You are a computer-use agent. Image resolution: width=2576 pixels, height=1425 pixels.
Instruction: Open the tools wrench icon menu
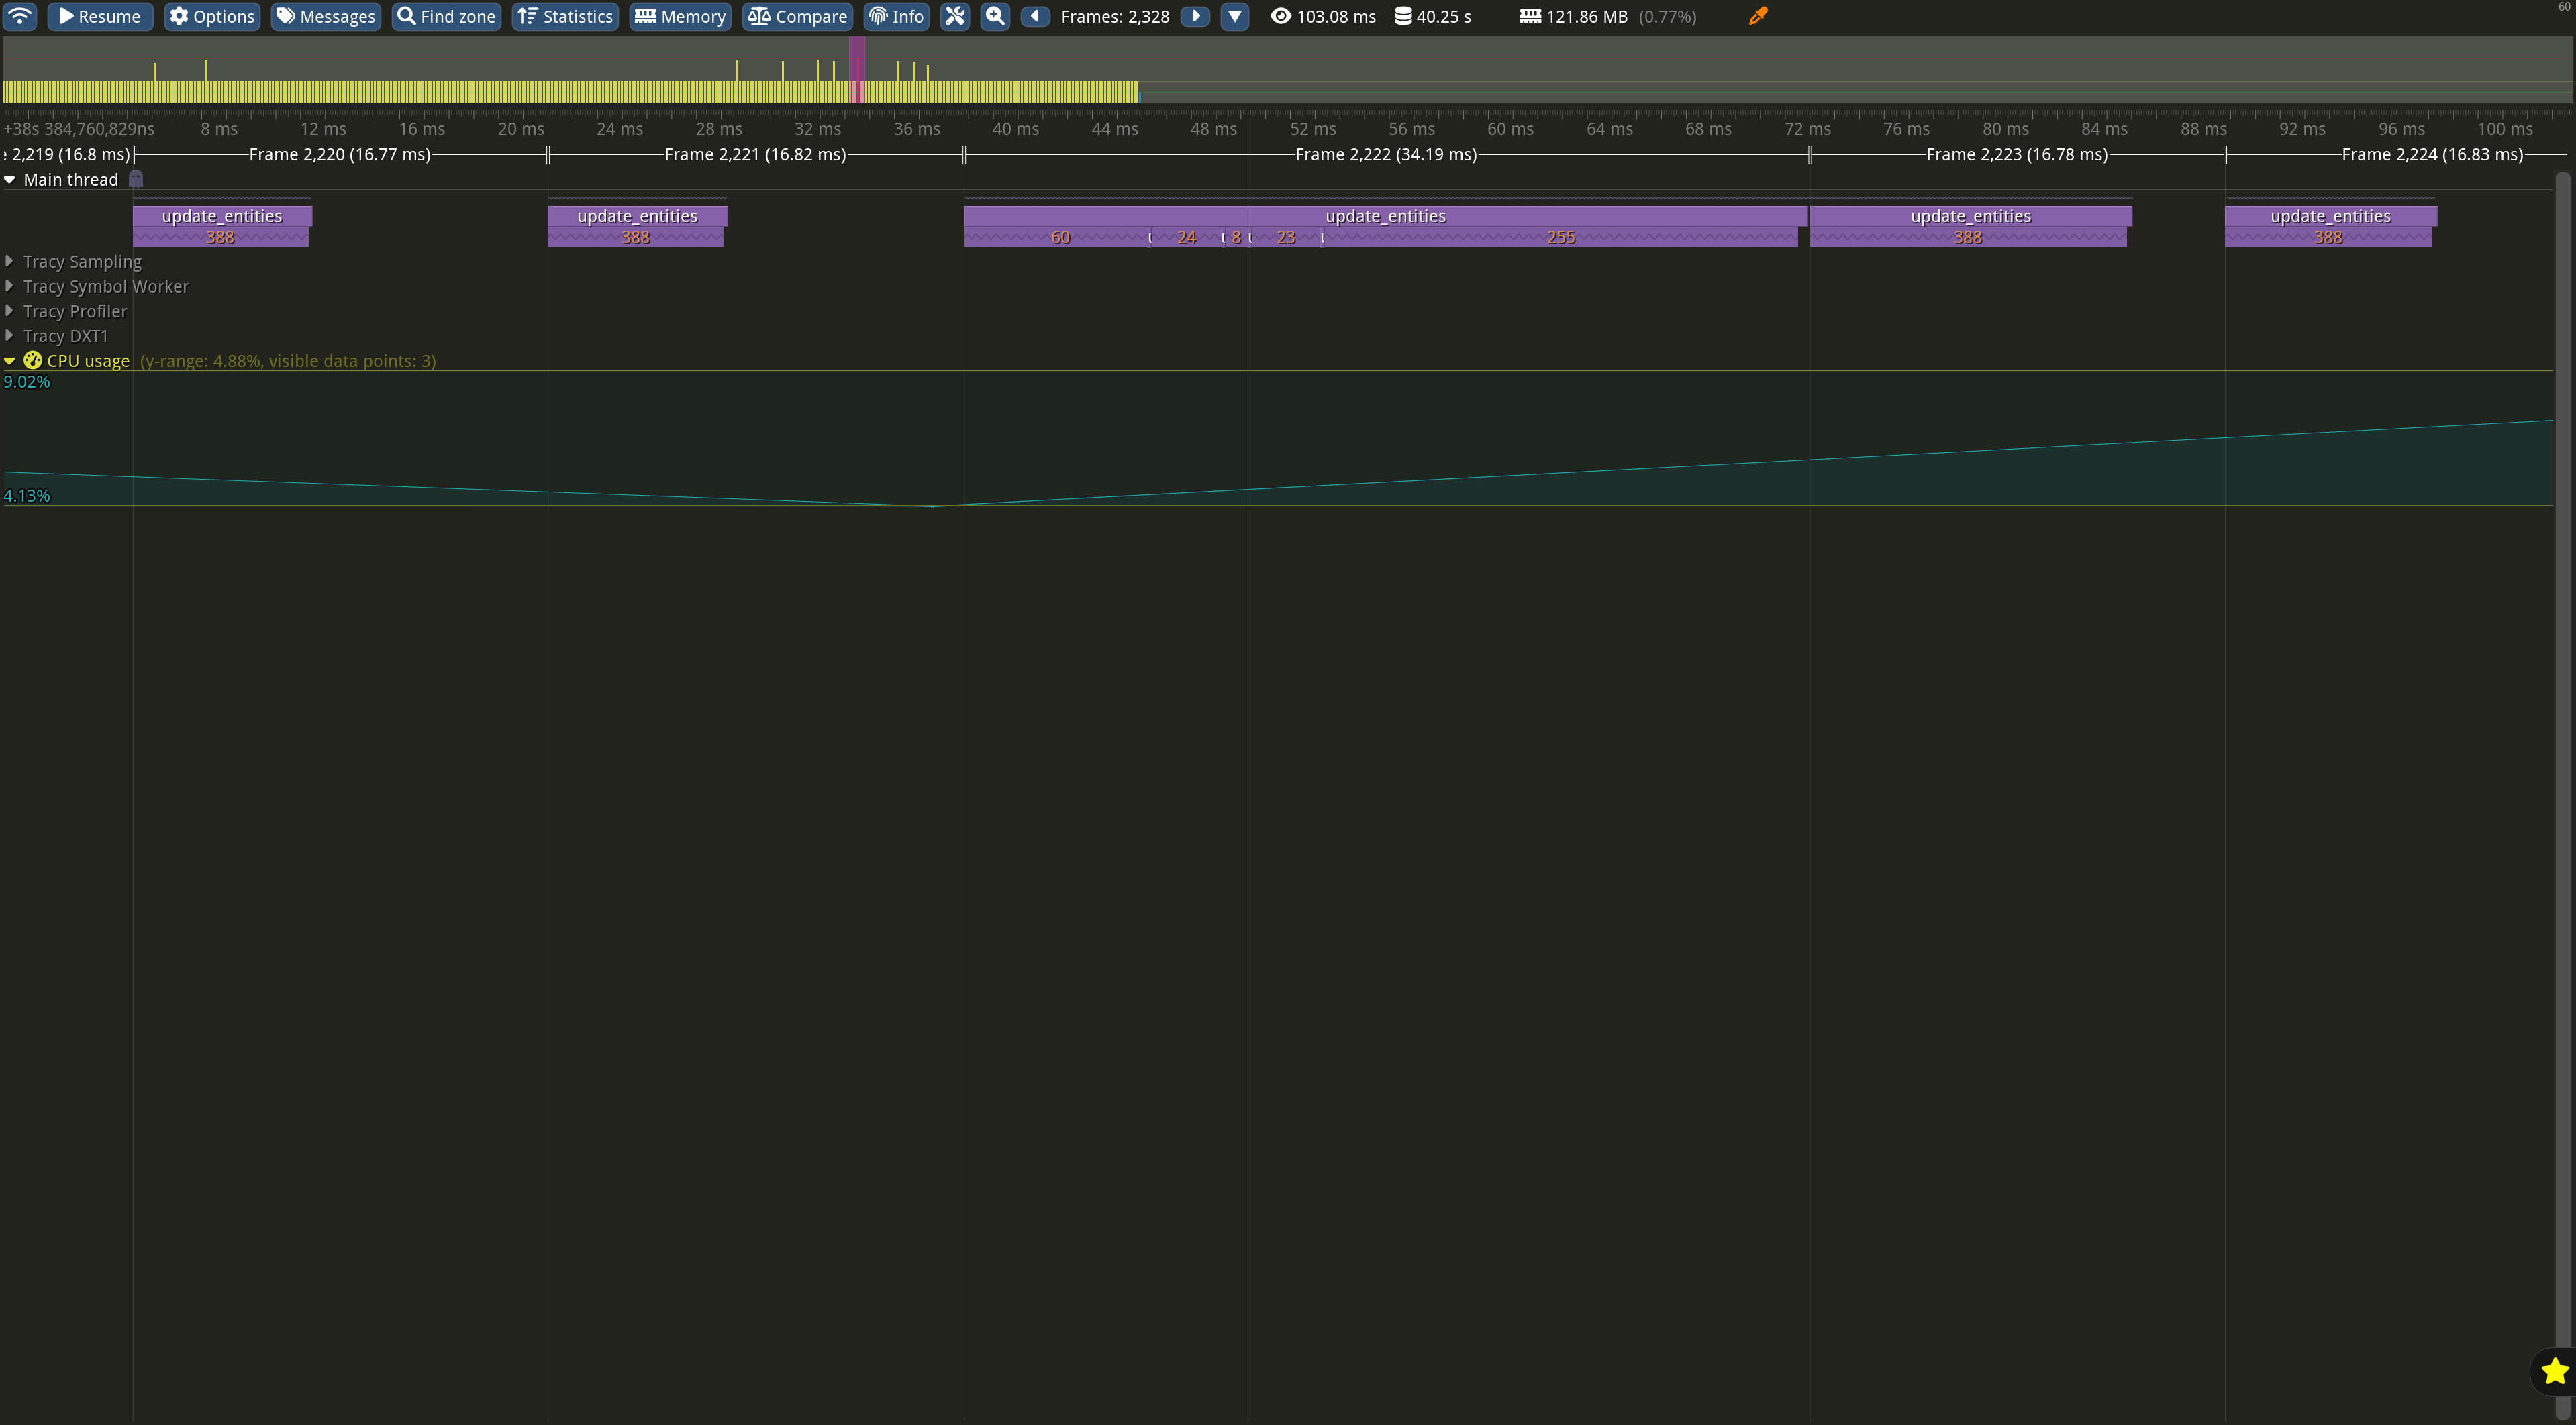955,16
